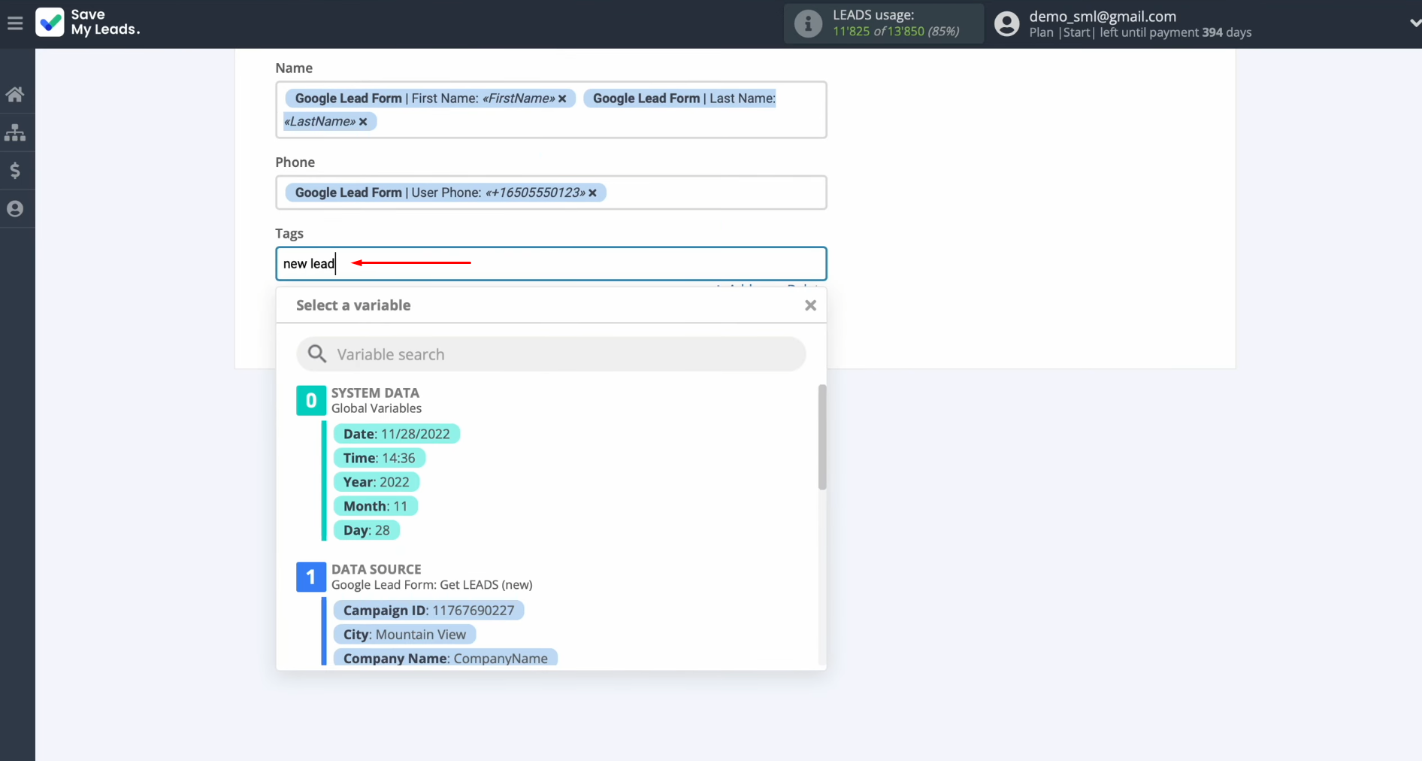
Task: Click the Phone field box
Action: pyautogui.click(x=551, y=193)
